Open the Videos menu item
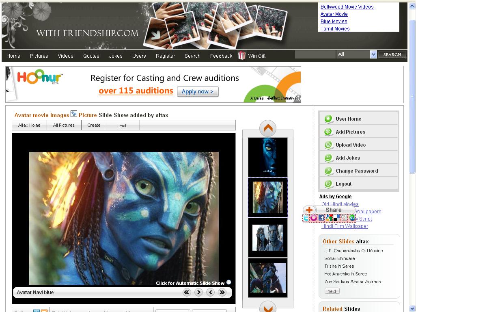 [x=65, y=56]
